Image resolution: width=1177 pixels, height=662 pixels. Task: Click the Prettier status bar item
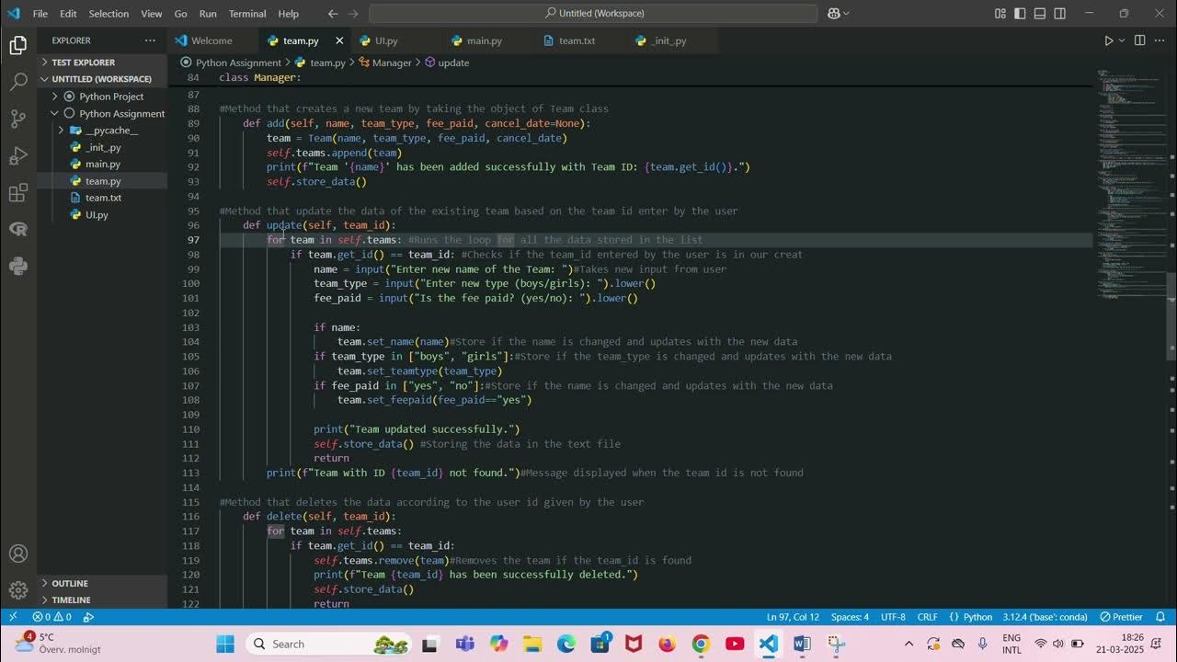tap(1120, 617)
